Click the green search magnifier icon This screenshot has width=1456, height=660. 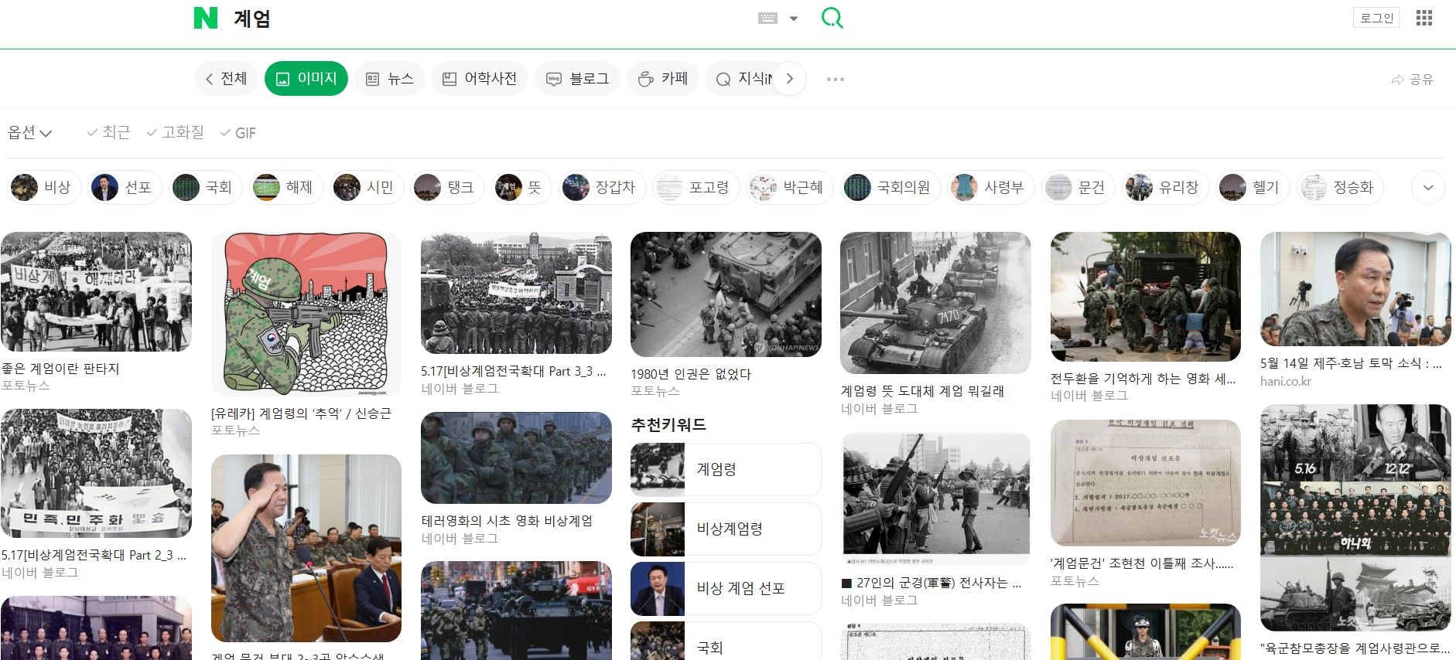pyautogui.click(x=832, y=18)
